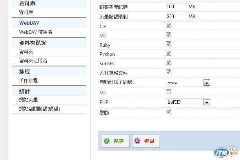Toggle the 允許錯誤文件 checkbox
240x160 pixels.
coord(168,72)
